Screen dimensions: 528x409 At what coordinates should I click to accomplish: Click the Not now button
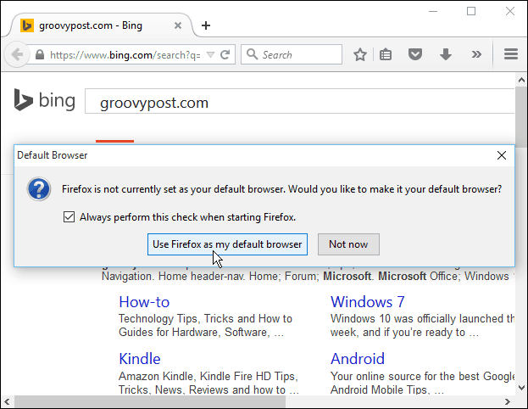pyautogui.click(x=348, y=244)
